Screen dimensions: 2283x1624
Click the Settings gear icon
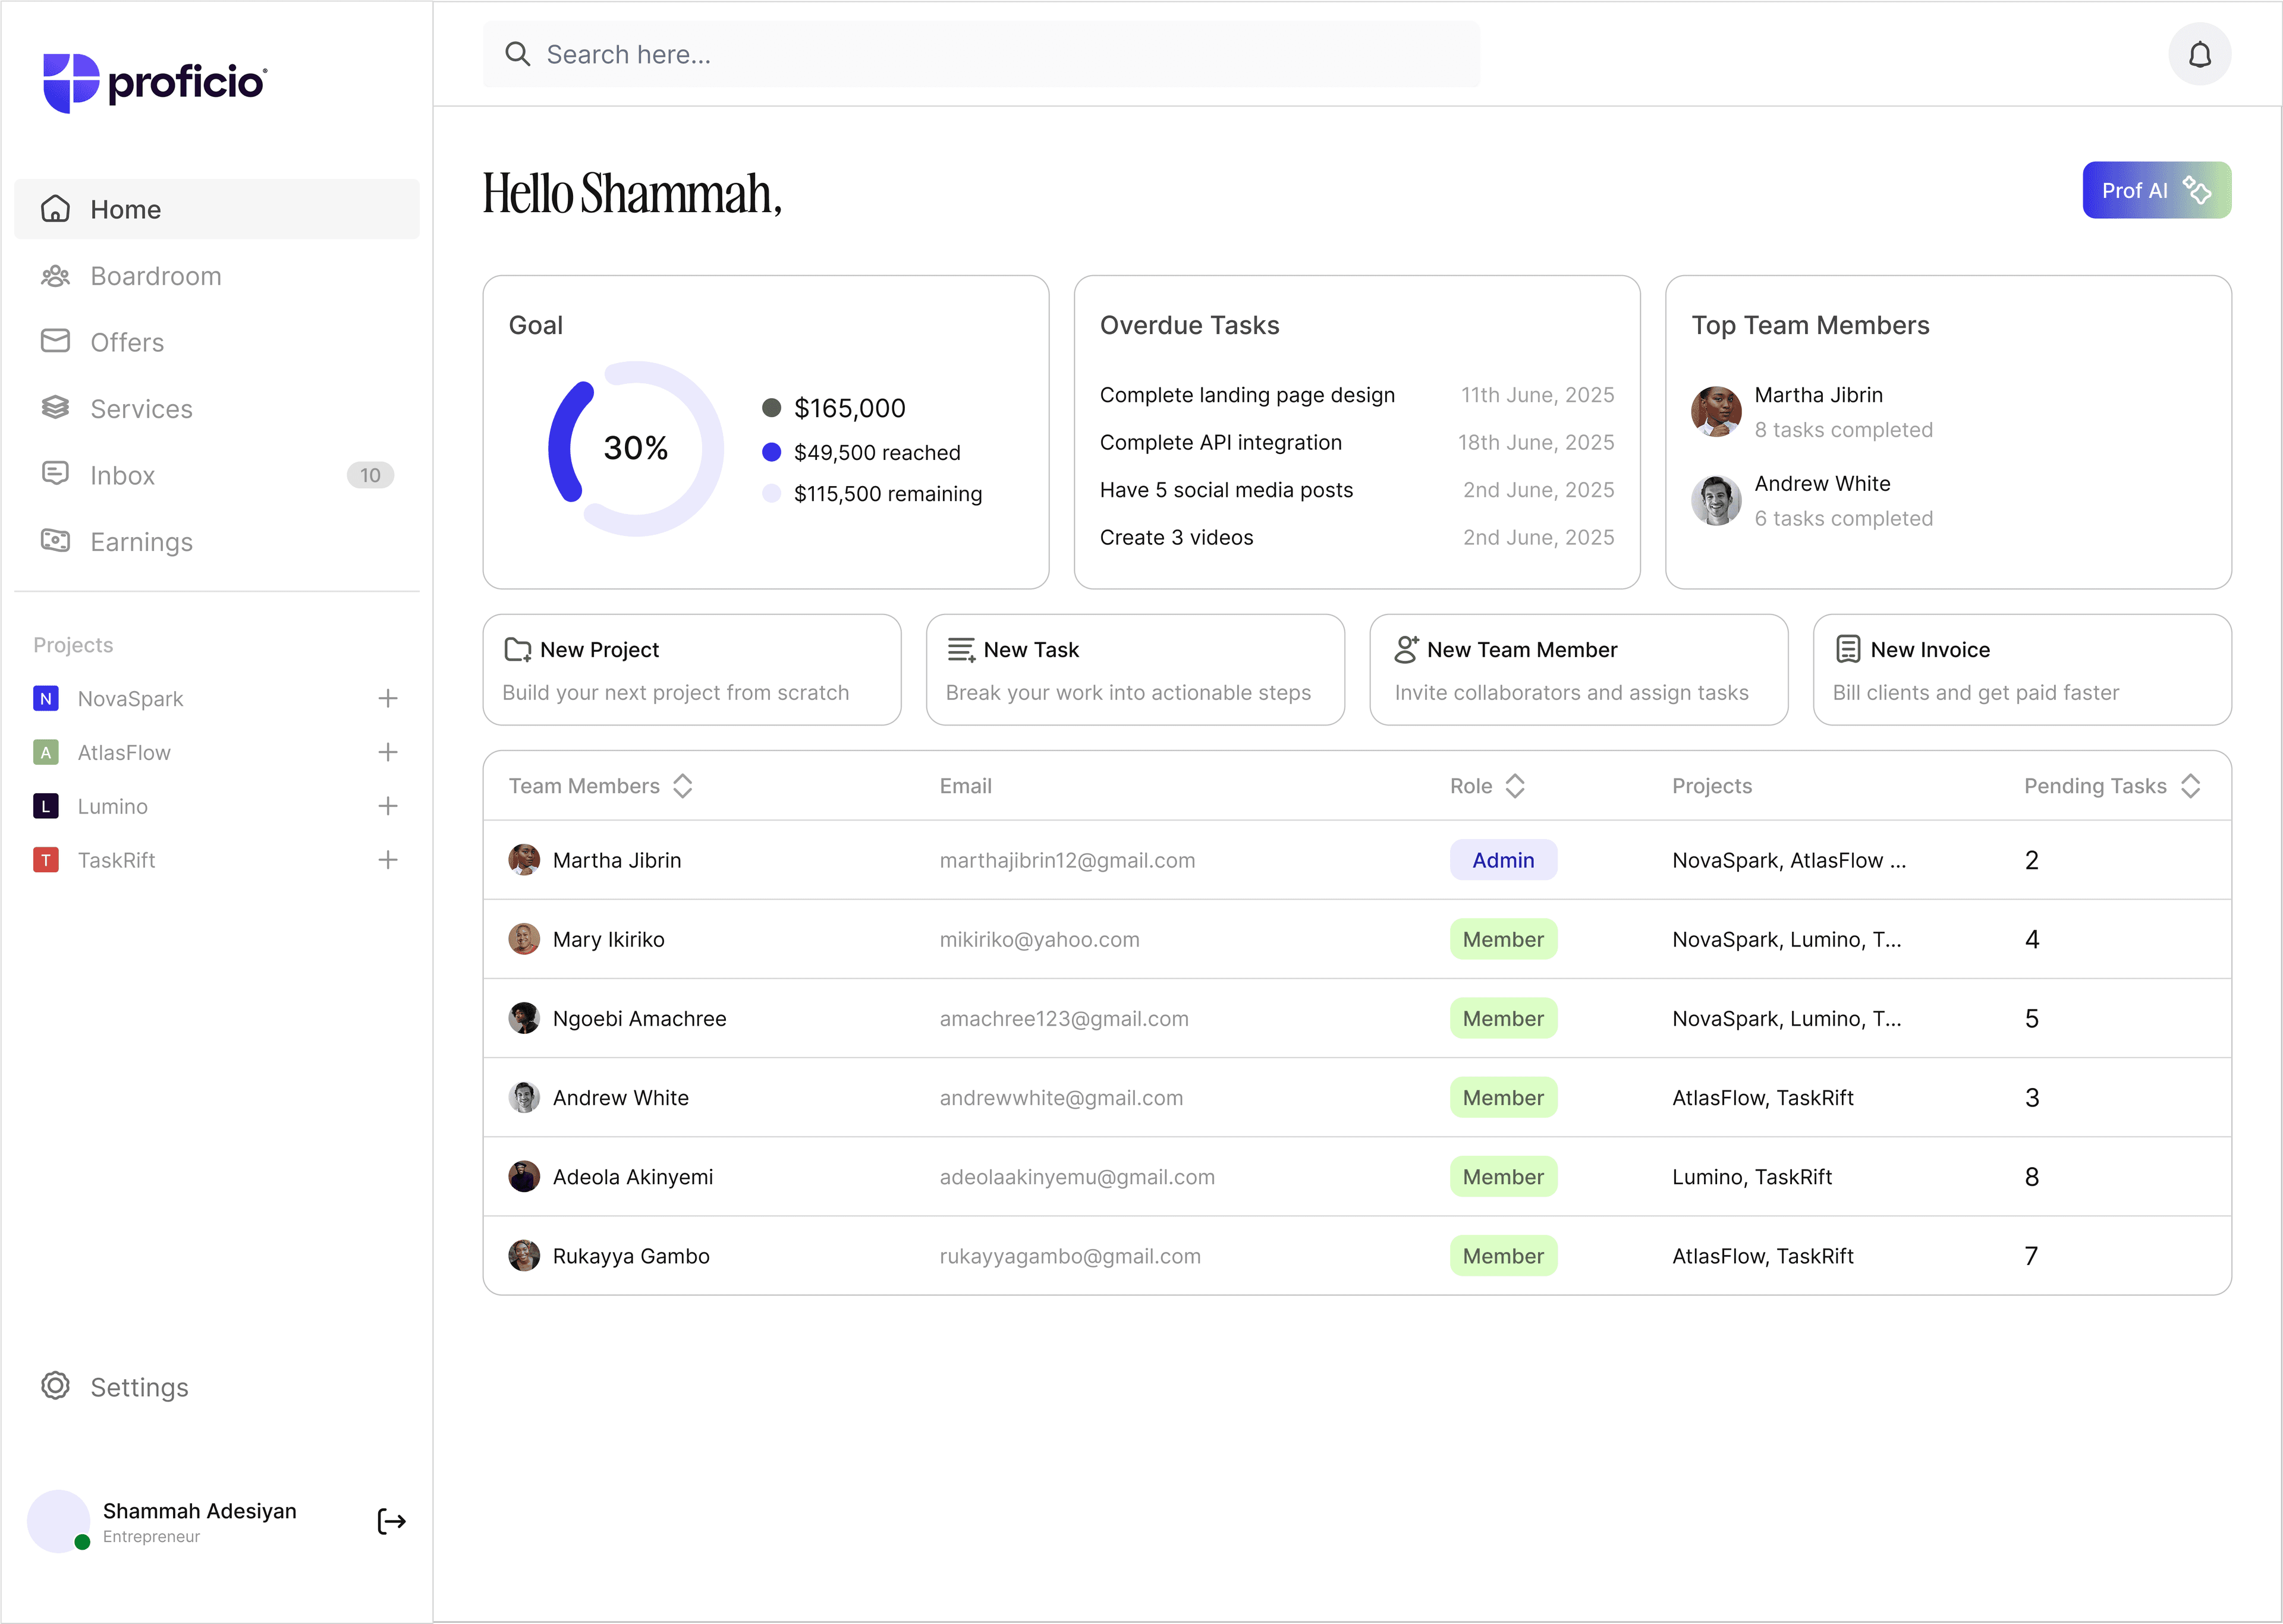tap(55, 1386)
